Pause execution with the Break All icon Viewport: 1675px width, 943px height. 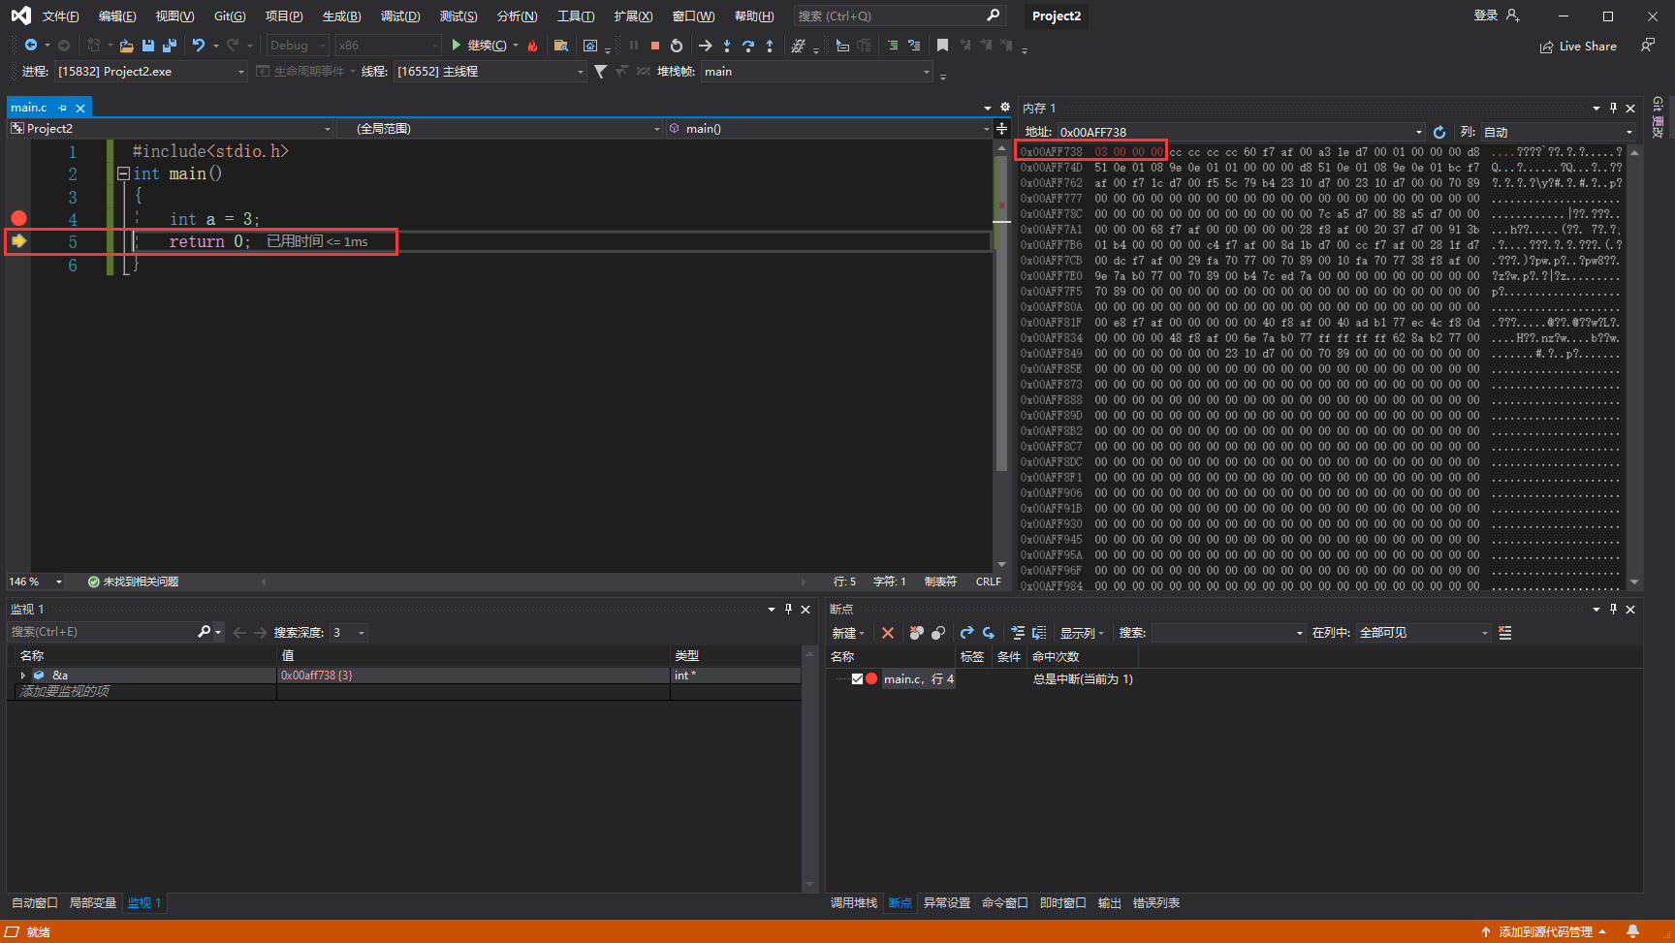pyautogui.click(x=634, y=46)
